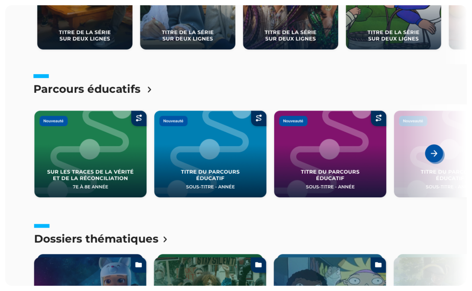Open the series card showing hand writing

tap(188, 27)
